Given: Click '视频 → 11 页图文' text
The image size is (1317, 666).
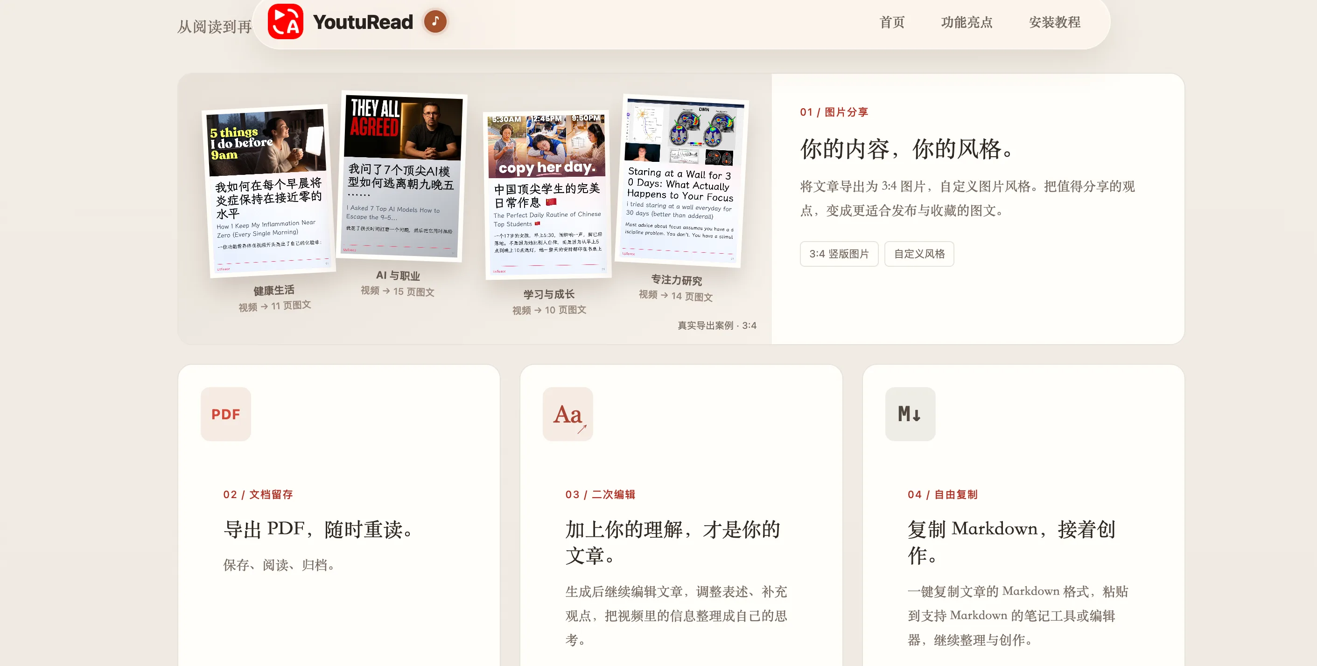Looking at the screenshot, I should click(274, 306).
